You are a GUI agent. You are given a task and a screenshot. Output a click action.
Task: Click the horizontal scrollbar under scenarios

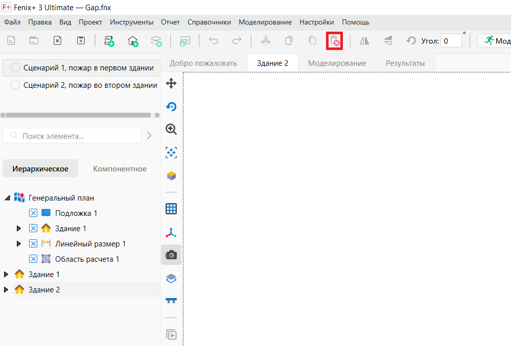click(78, 115)
